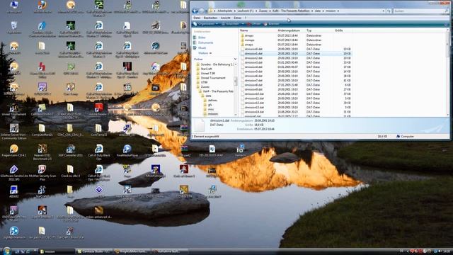The image size is (453, 255).
Task: Select the ComputeMark21 desktop folder icon
Action: (x=42, y=130)
